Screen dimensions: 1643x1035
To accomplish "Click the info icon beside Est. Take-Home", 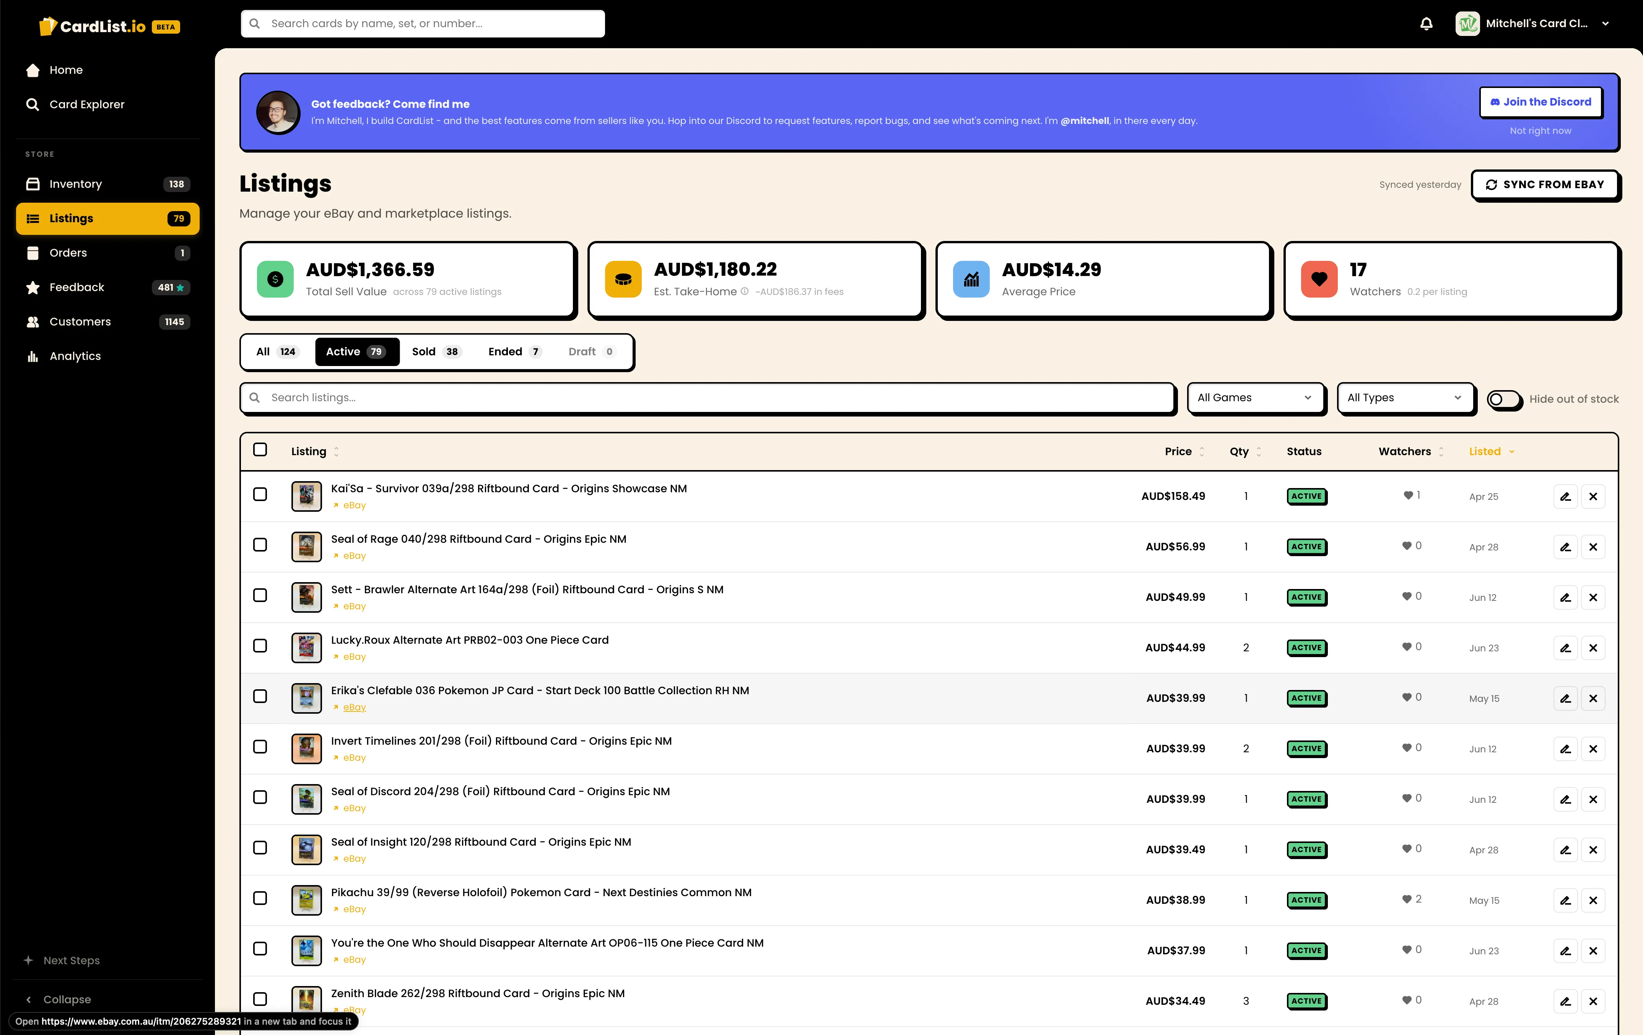I will click(744, 291).
